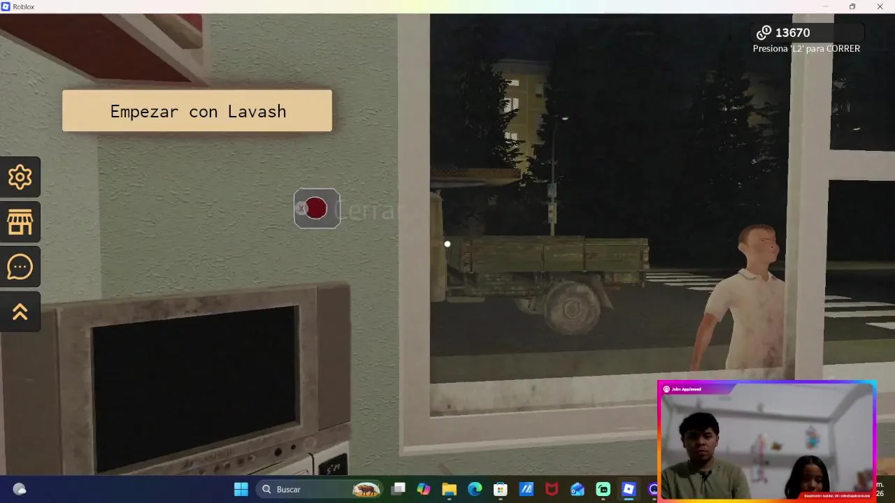This screenshot has height=503, width=895.
Task: Open the blue slashed-A app in taskbar
Action: point(526,489)
